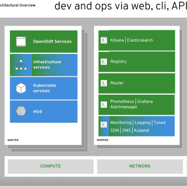Select the Kubernetes services label

click(45, 88)
